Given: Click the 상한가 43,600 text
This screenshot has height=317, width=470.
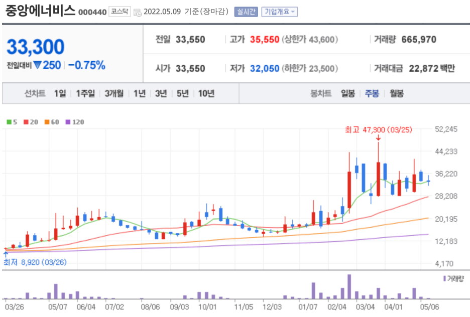Looking at the screenshot, I should [310, 39].
